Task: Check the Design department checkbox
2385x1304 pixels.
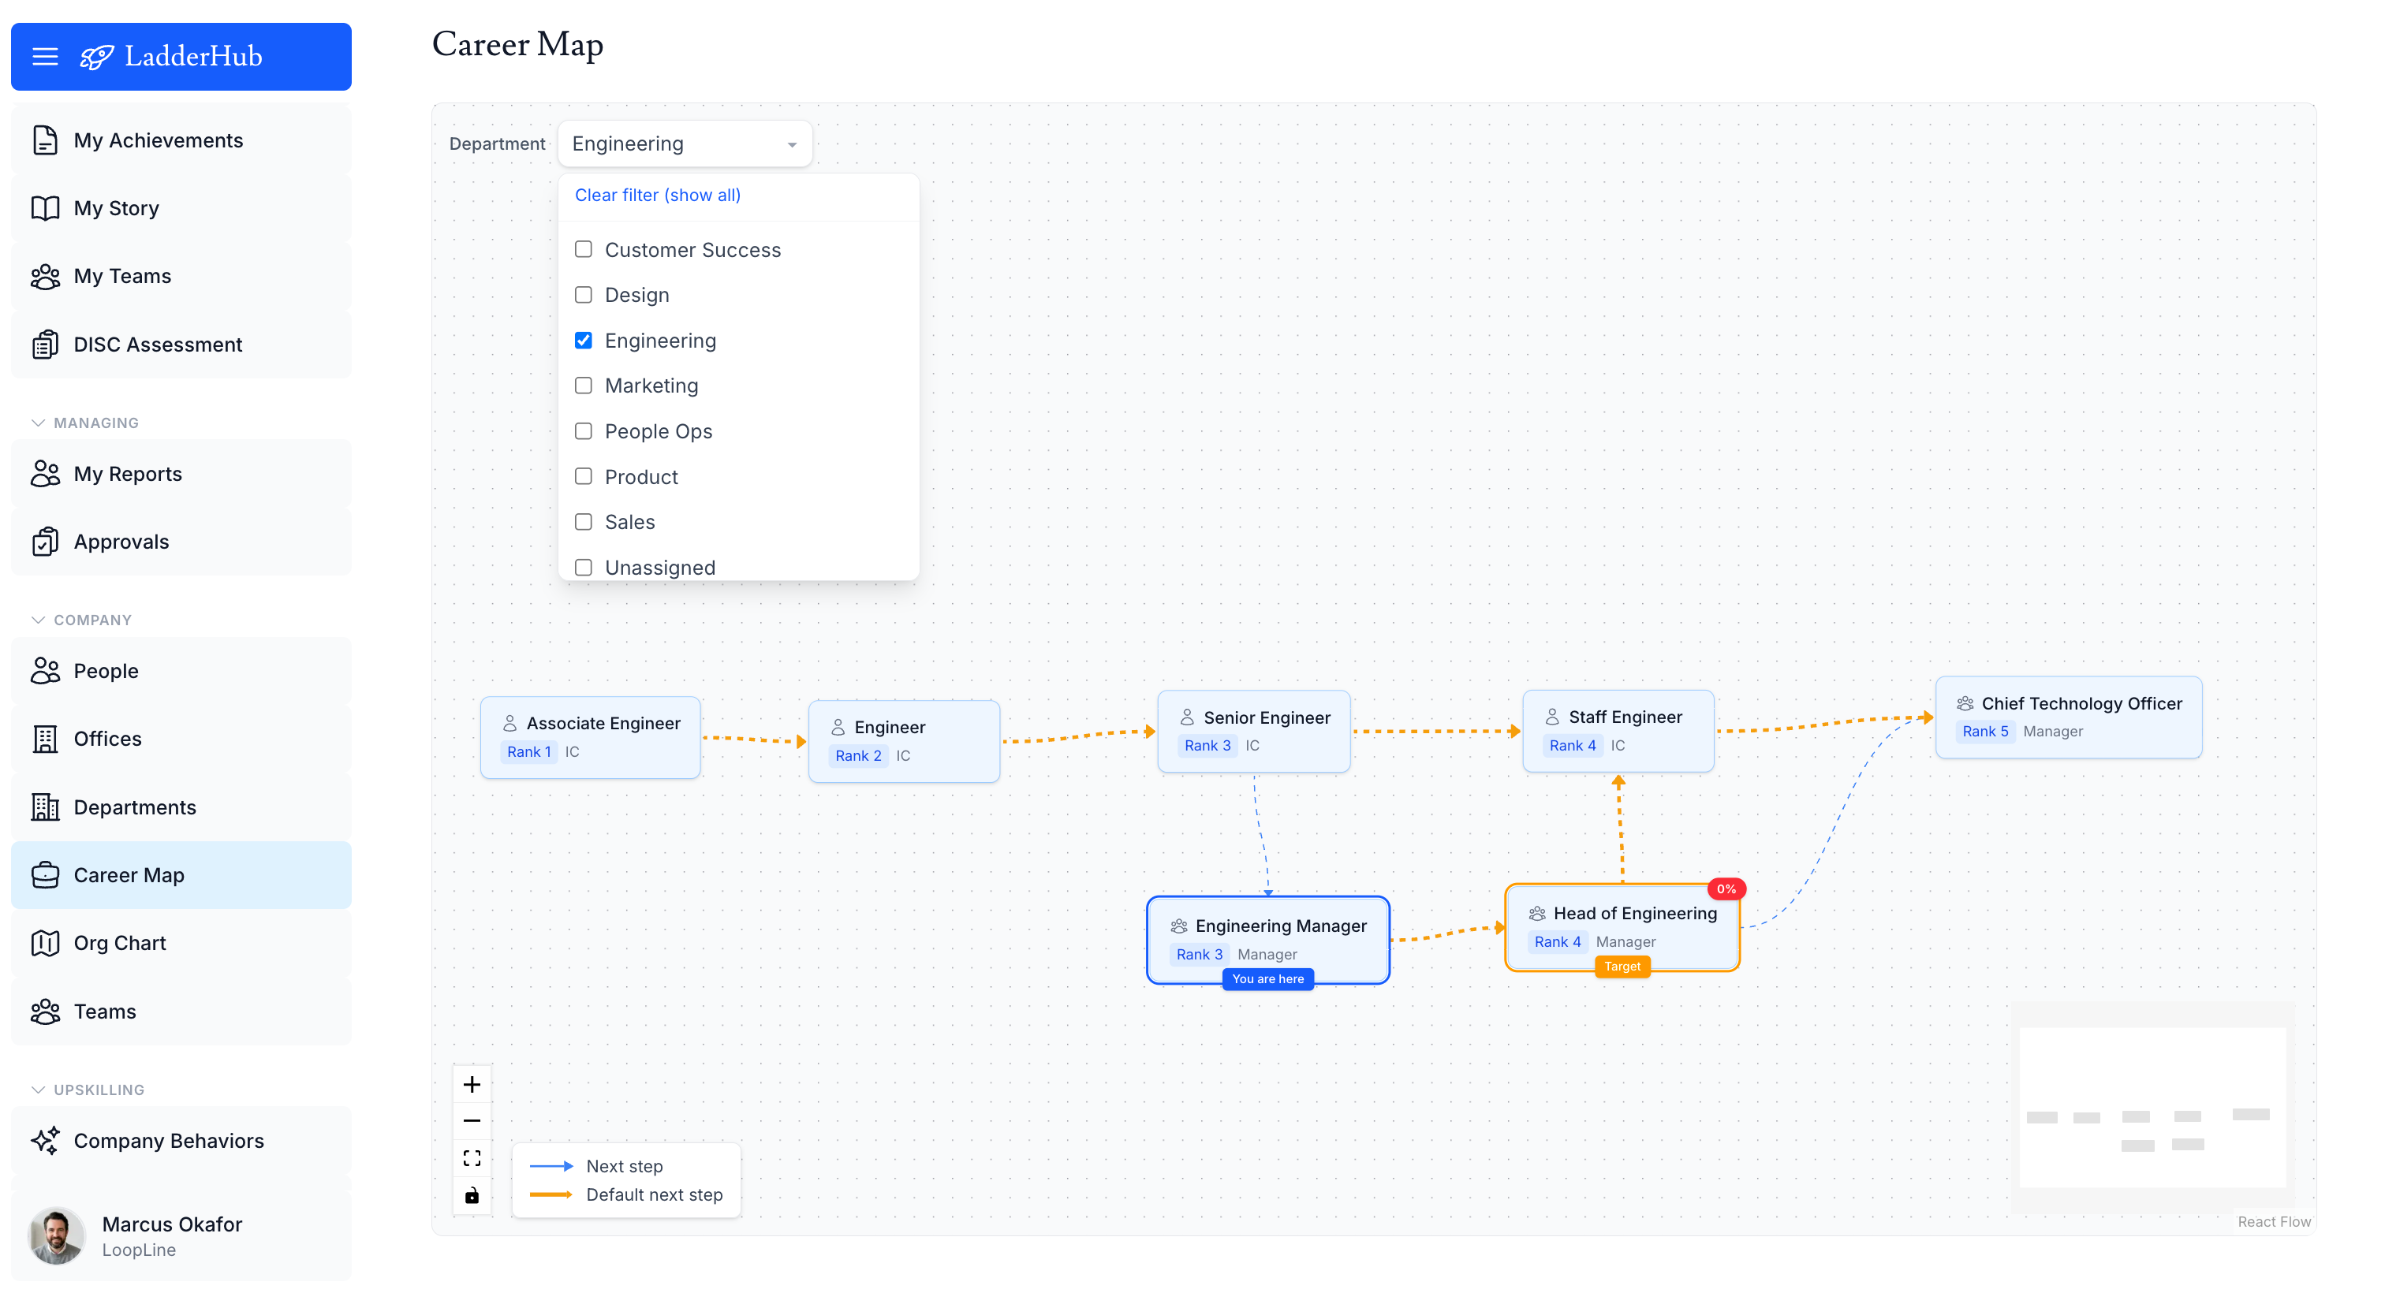Action: 584,294
